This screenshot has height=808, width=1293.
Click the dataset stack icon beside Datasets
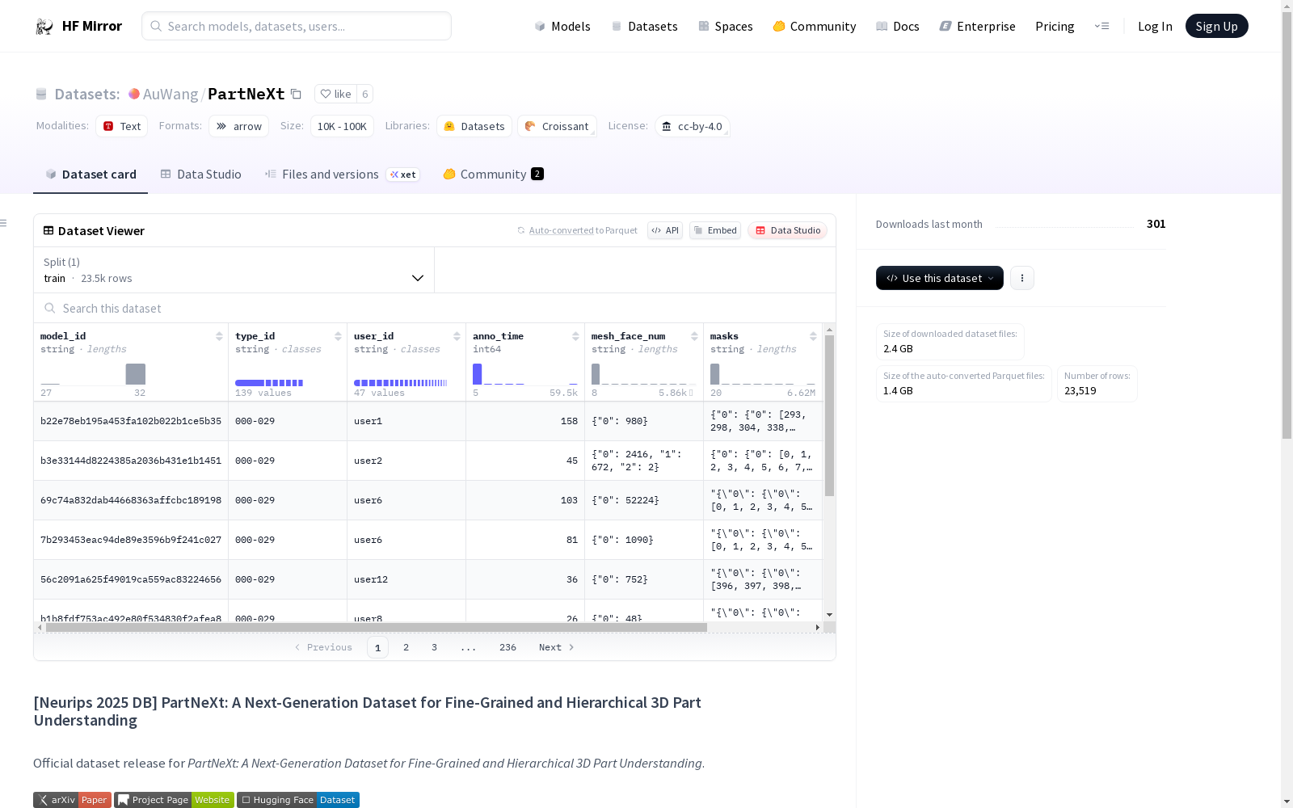click(41, 95)
